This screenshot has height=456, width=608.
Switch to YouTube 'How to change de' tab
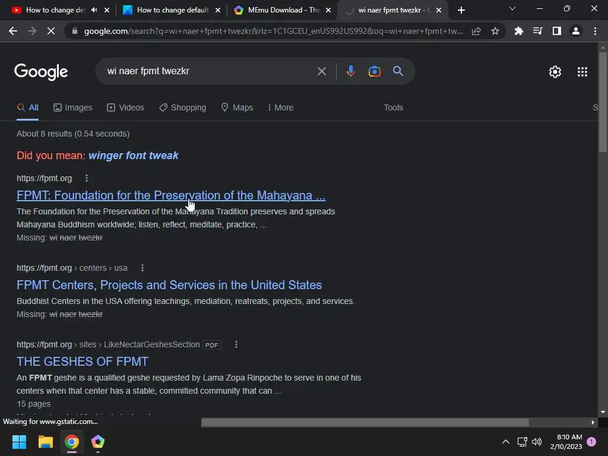pyautogui.click(x=55, y=10)
